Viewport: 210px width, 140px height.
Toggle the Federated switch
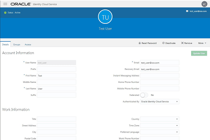click(144, 95)
